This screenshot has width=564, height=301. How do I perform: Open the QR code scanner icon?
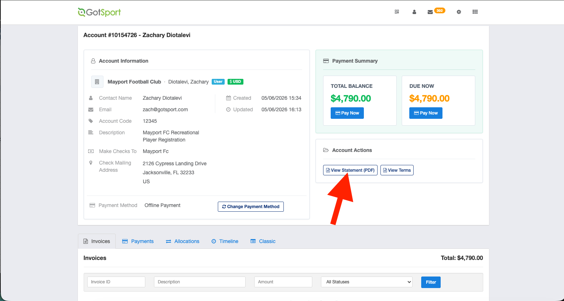click(x=397, y=12)
